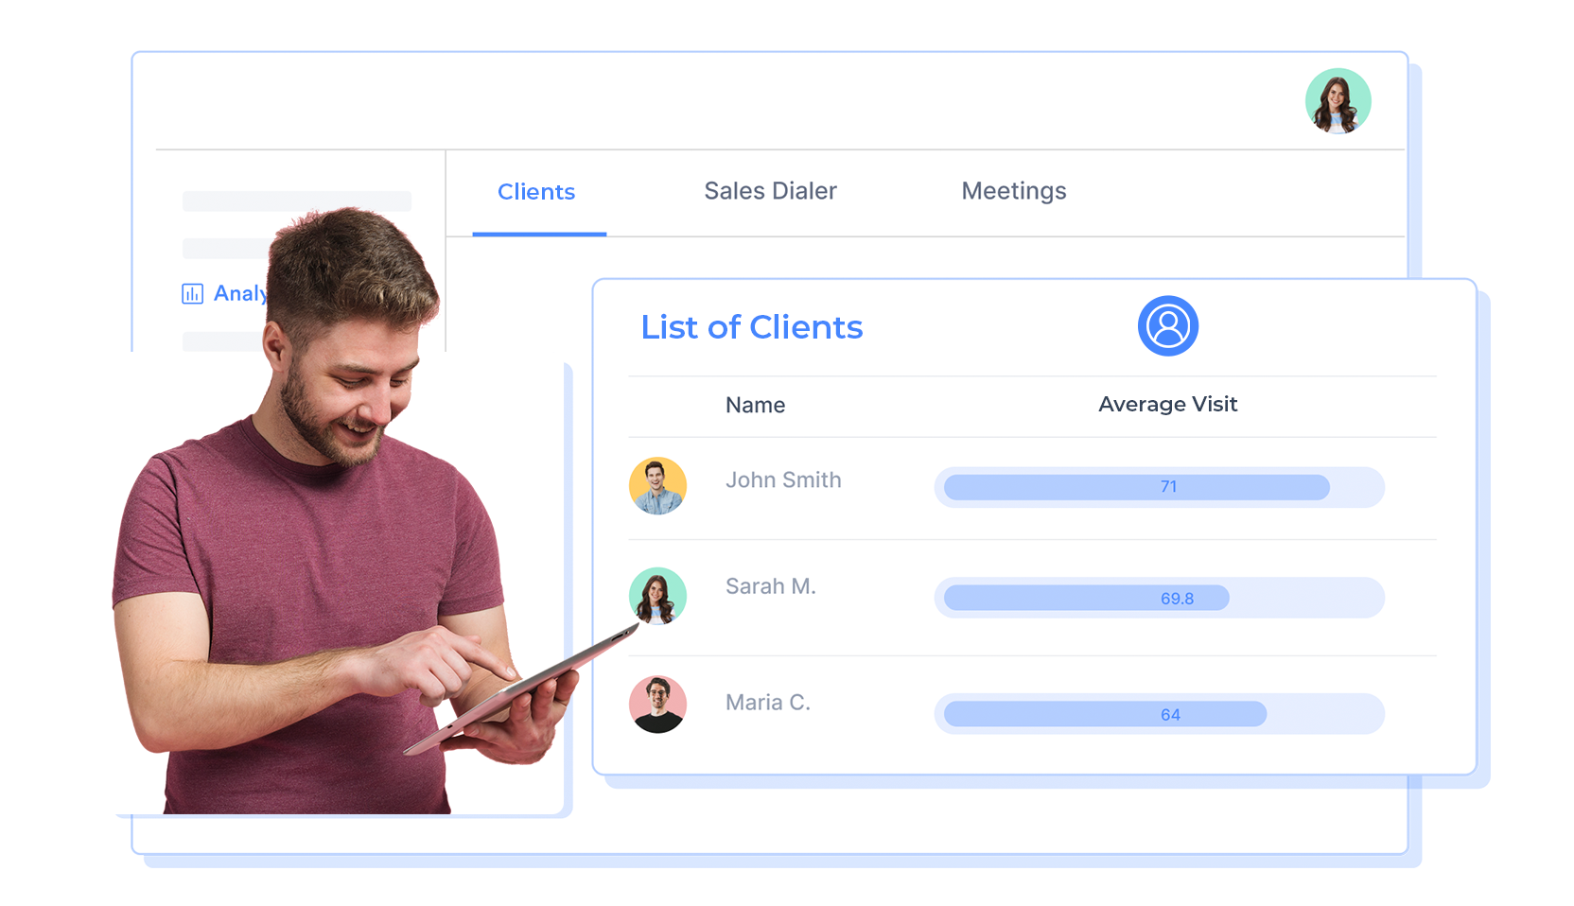Open Sarah M. client name
The width and height of the screenshot is (1574, 906).
(x=770, y=586)
